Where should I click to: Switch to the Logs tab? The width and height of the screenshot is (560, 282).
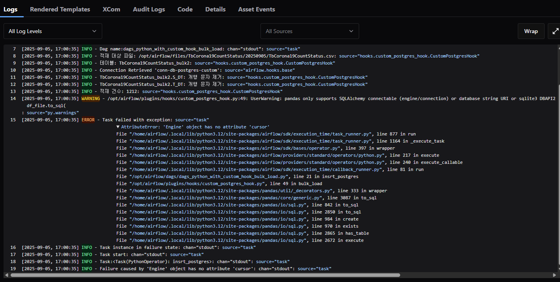[x=11, y=9]
